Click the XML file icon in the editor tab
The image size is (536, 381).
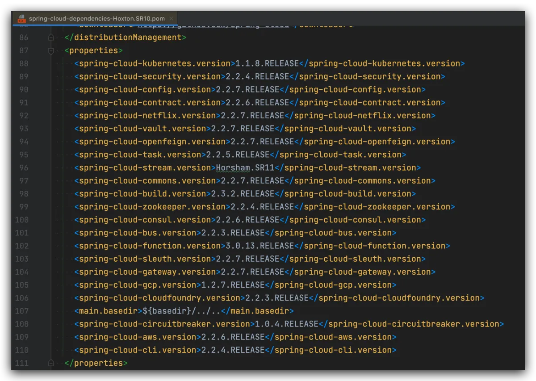pos(21,19)
